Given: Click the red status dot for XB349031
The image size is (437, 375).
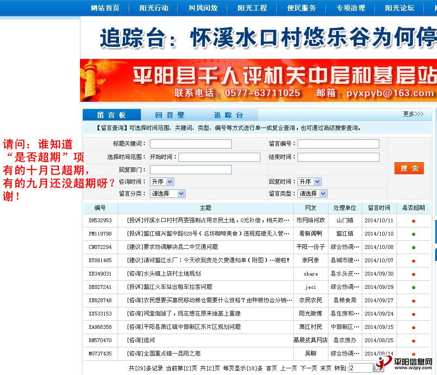Looking at the screenshot, I should point(414,274).
